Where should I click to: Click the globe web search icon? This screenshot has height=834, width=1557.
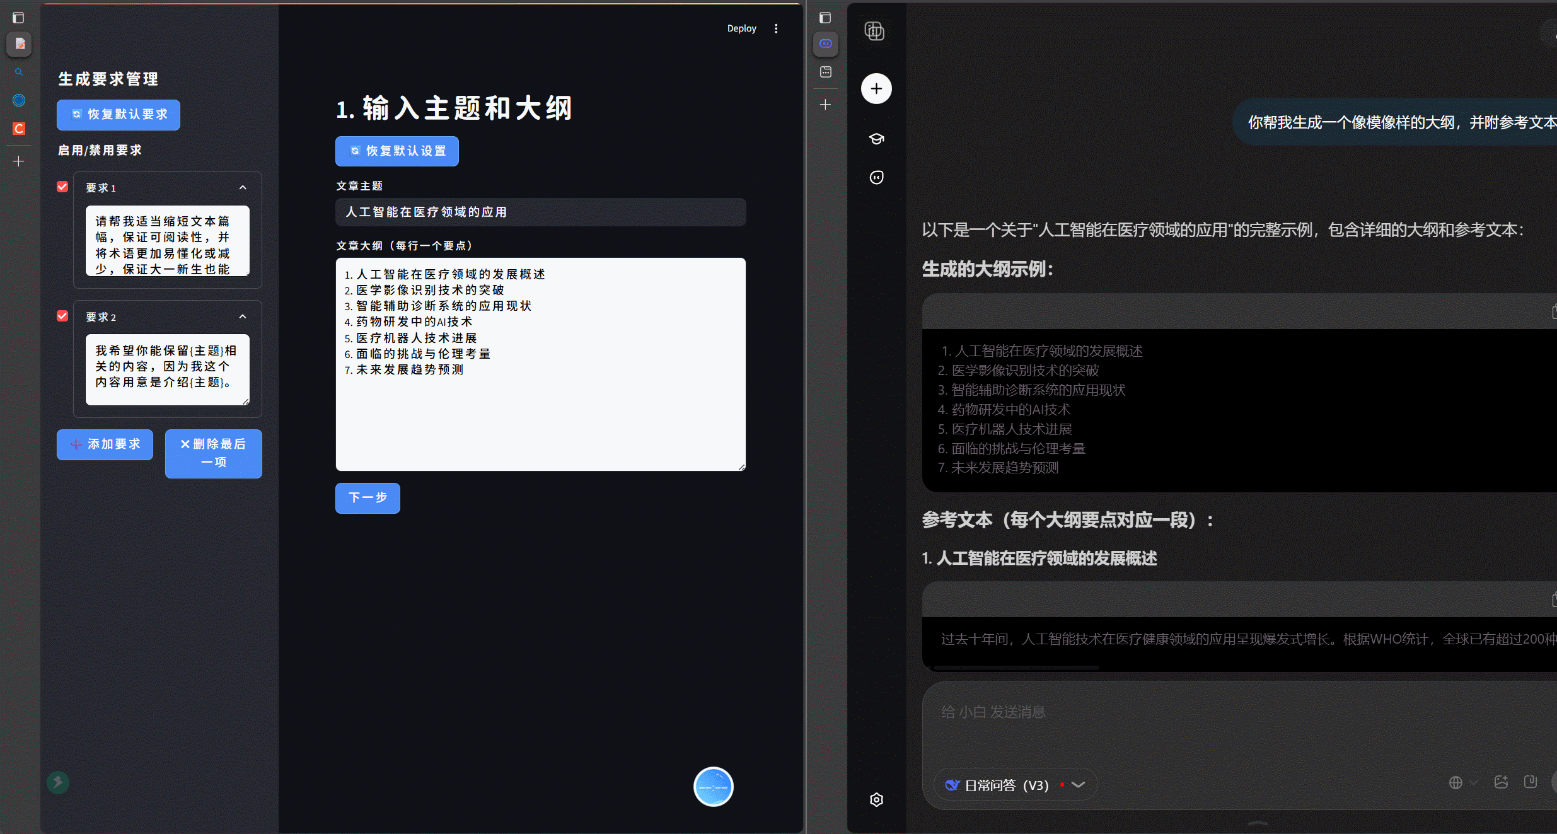[1456, 782]
